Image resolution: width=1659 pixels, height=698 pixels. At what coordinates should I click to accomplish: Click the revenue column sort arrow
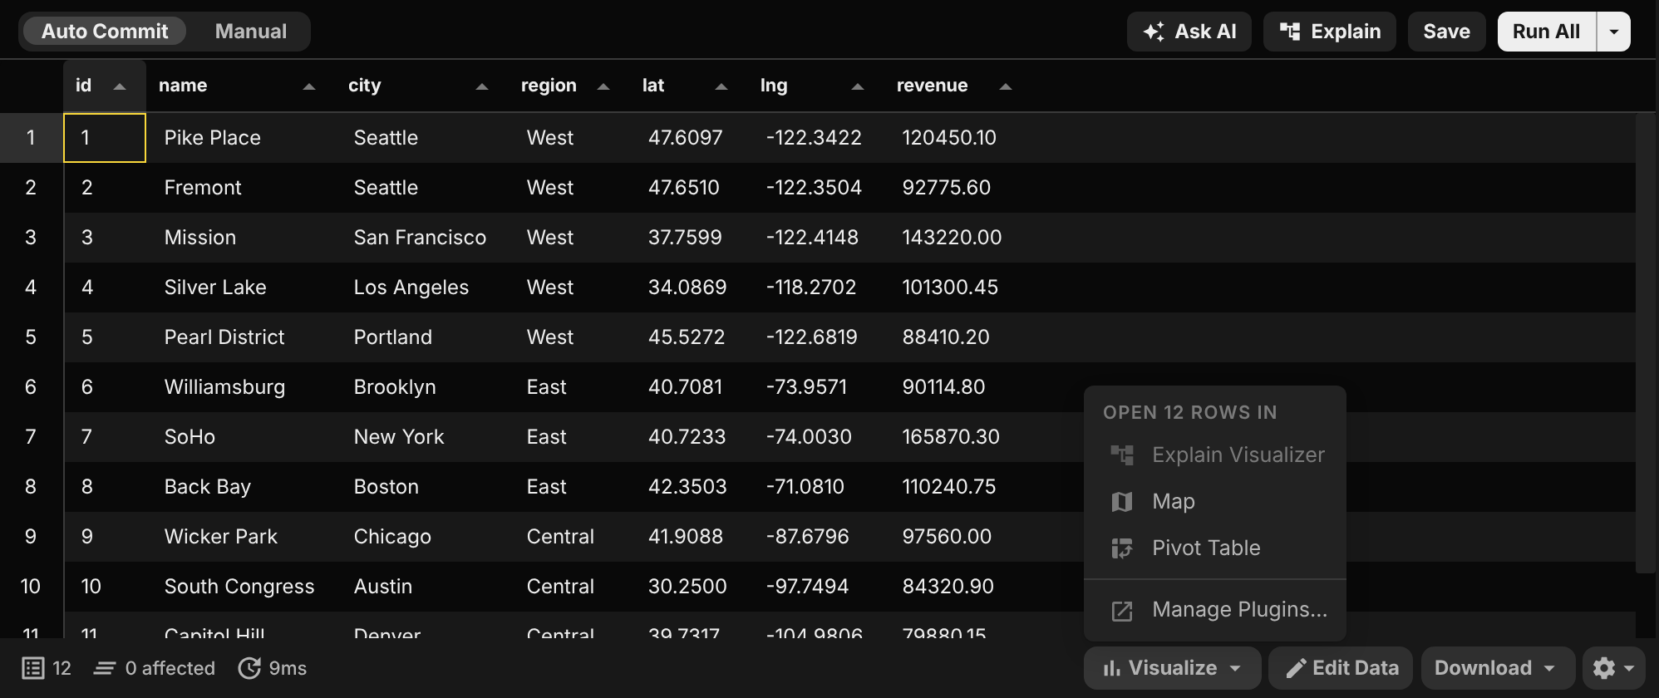pyautogui.click(x=1006, y=86)
